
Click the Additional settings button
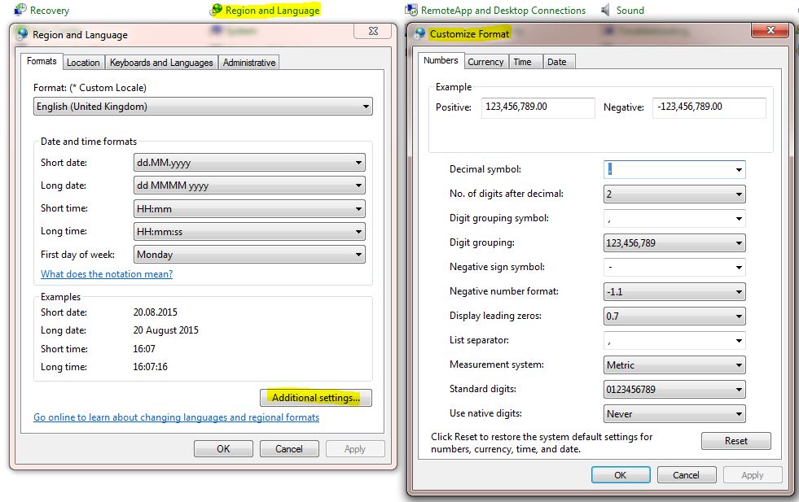coord(316,398)
